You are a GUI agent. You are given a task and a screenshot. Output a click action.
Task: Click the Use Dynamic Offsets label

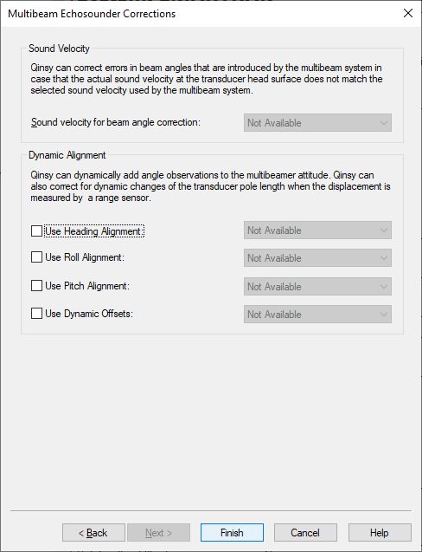[89, 314]
